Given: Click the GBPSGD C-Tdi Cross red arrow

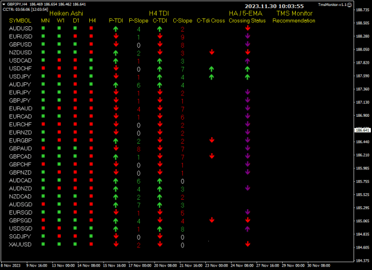Looking at the screenshot, I should [212, 220].
